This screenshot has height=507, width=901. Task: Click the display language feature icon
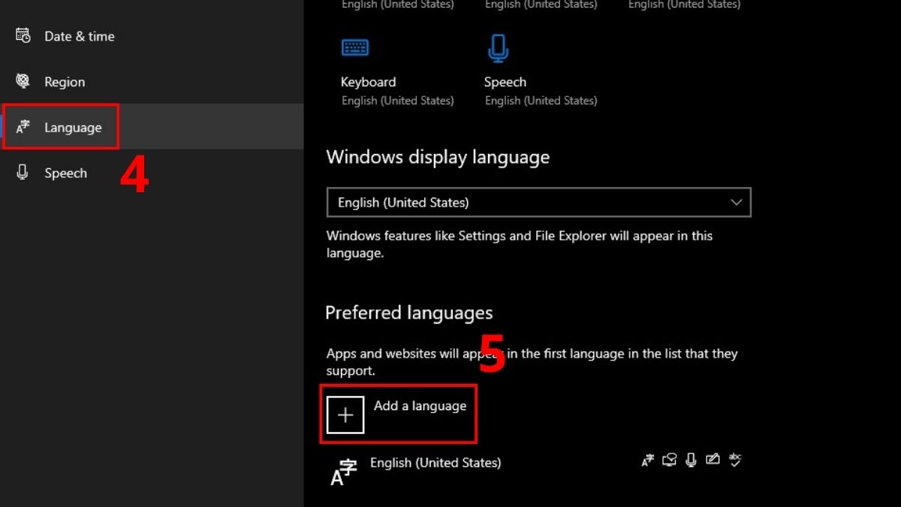[x=647, y=460]
